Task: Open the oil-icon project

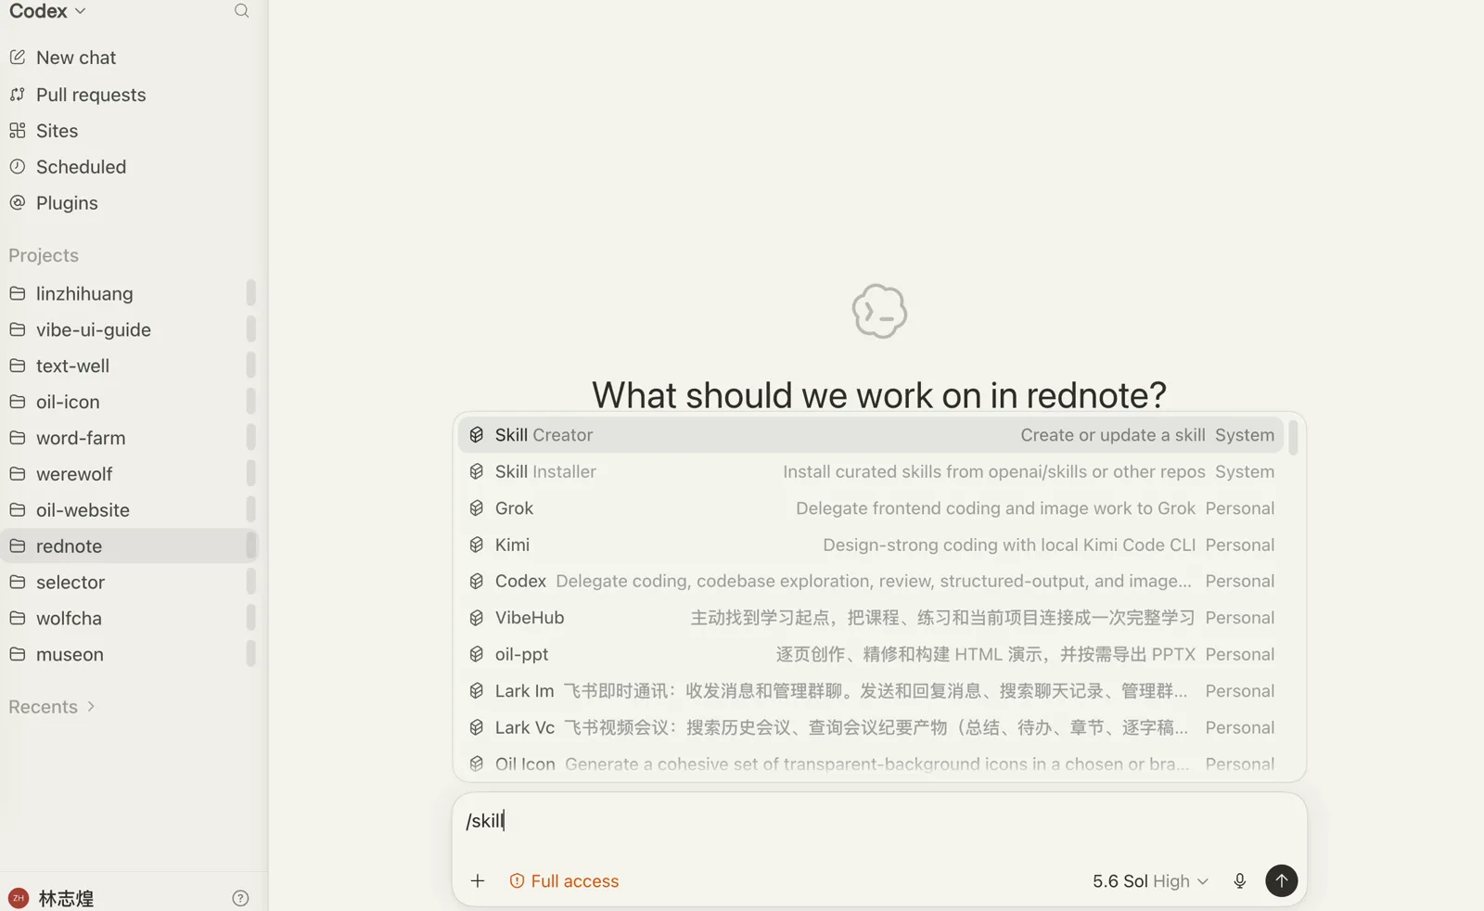Action: tap(129, 402)
